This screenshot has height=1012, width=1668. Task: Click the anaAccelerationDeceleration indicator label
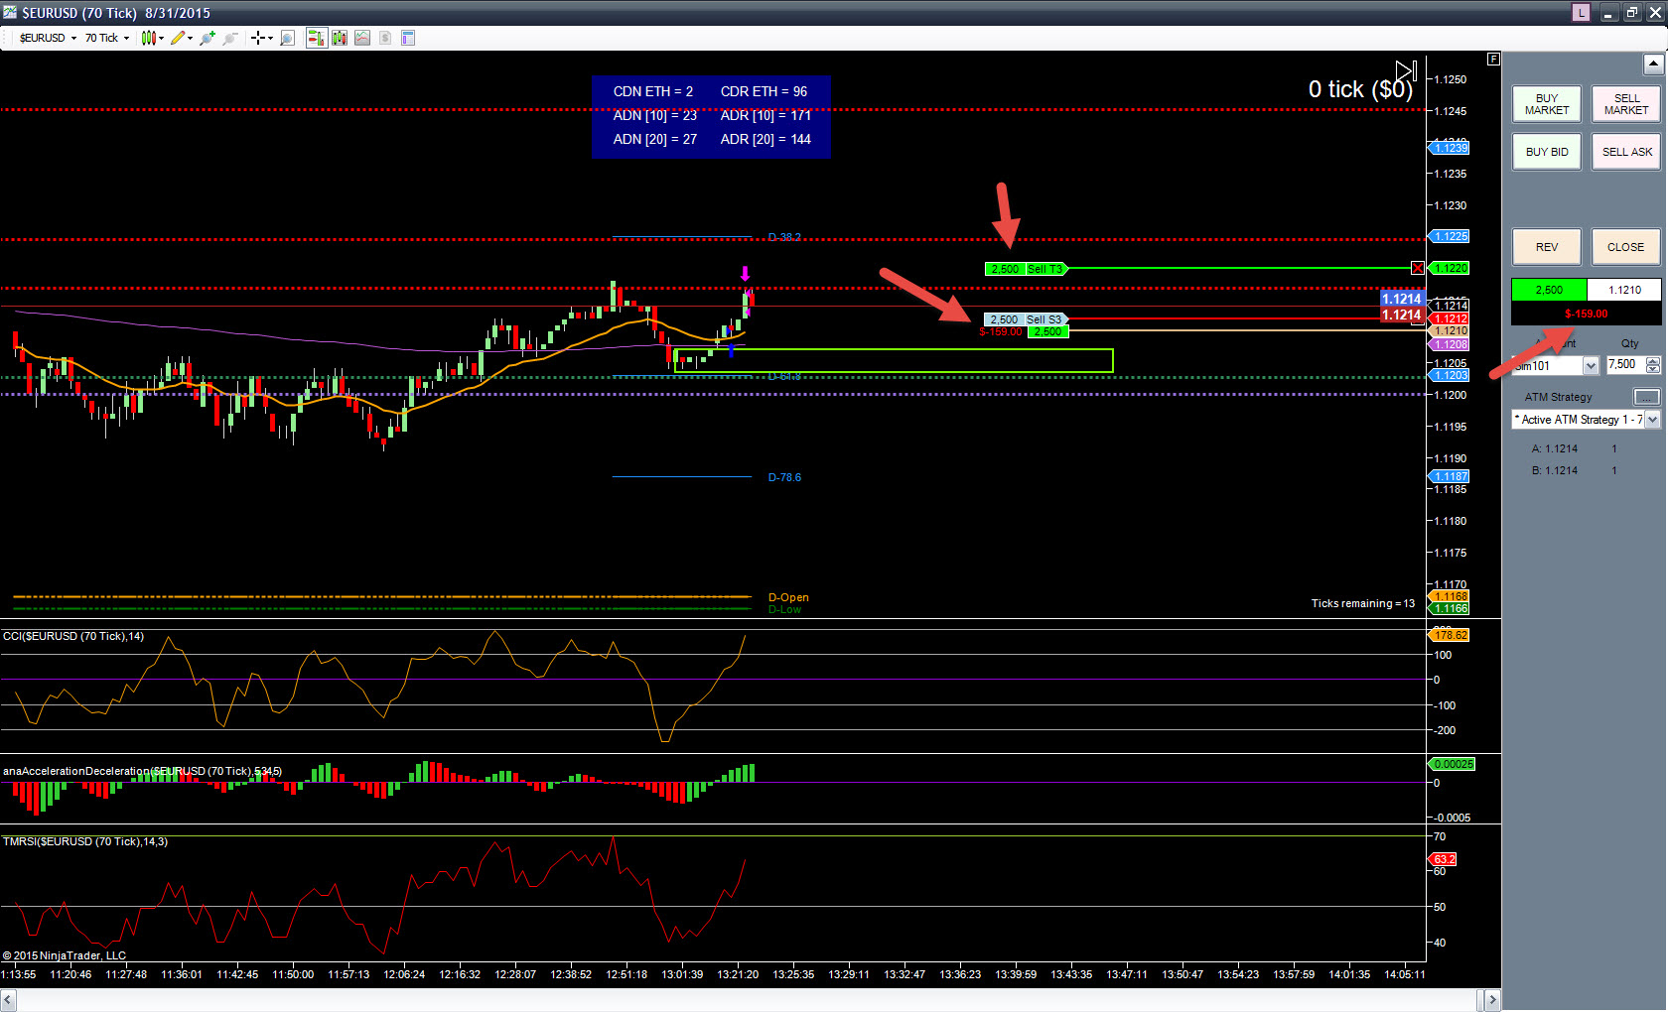point(142,771)
